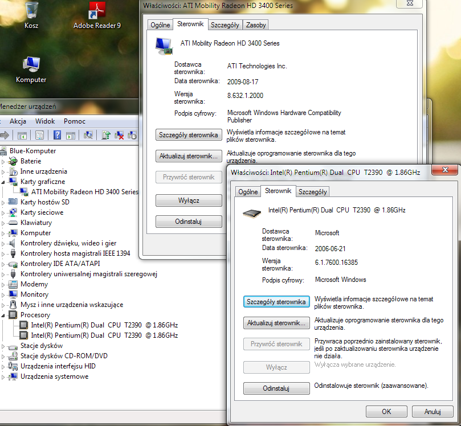The height and width of the screenshot is (426, 461).
Task: Switch to Szczegóły tab in Intel properties
Action: click(312, 192)
